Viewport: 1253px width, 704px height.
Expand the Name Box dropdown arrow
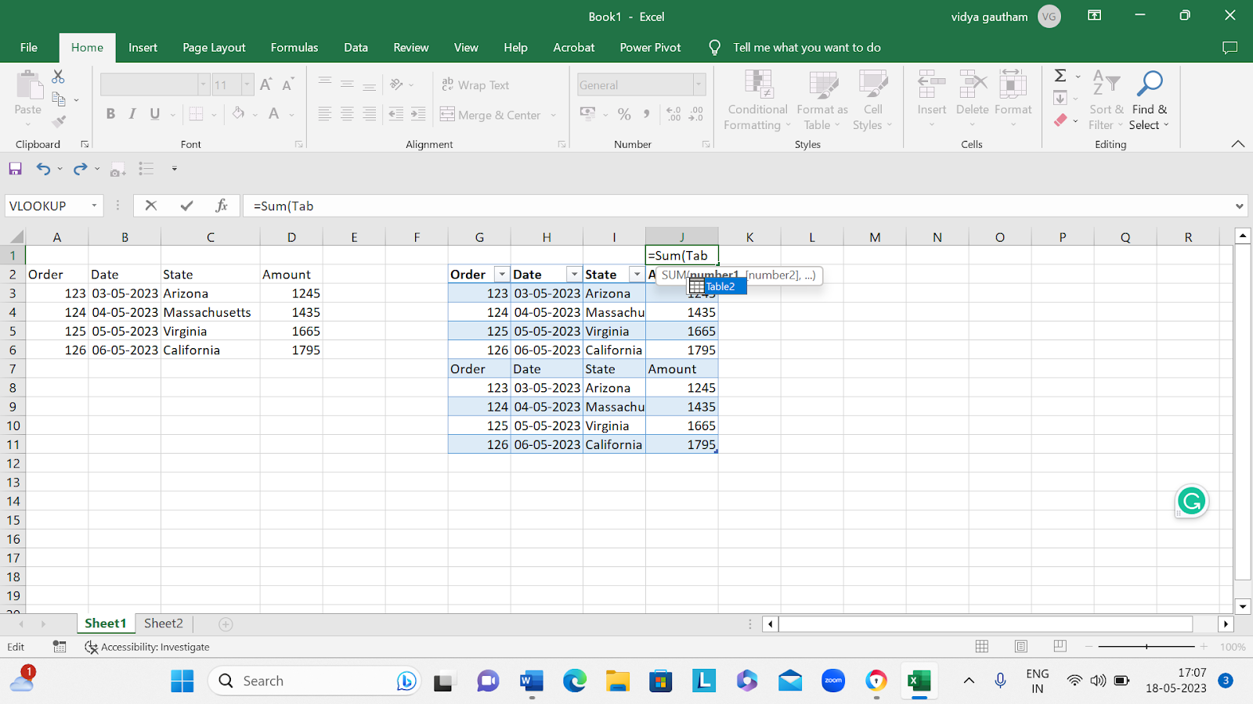[x=94, y=206]
